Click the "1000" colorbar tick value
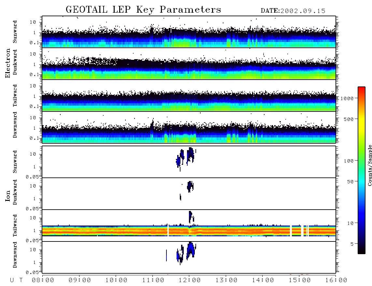This screenshot has width=372, height=286. click(x=347, y=98)
